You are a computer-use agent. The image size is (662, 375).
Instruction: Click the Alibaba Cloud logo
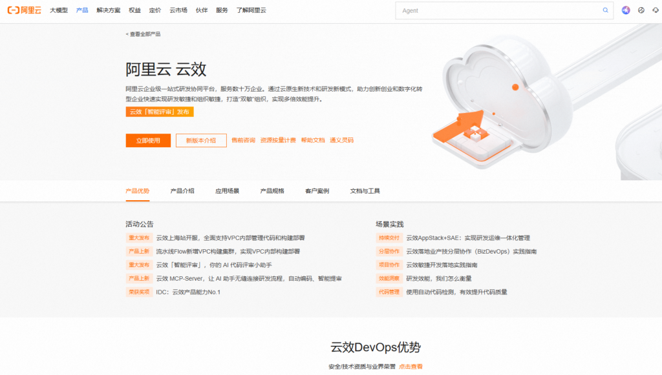pyautogui.click(x=25, y=10)
